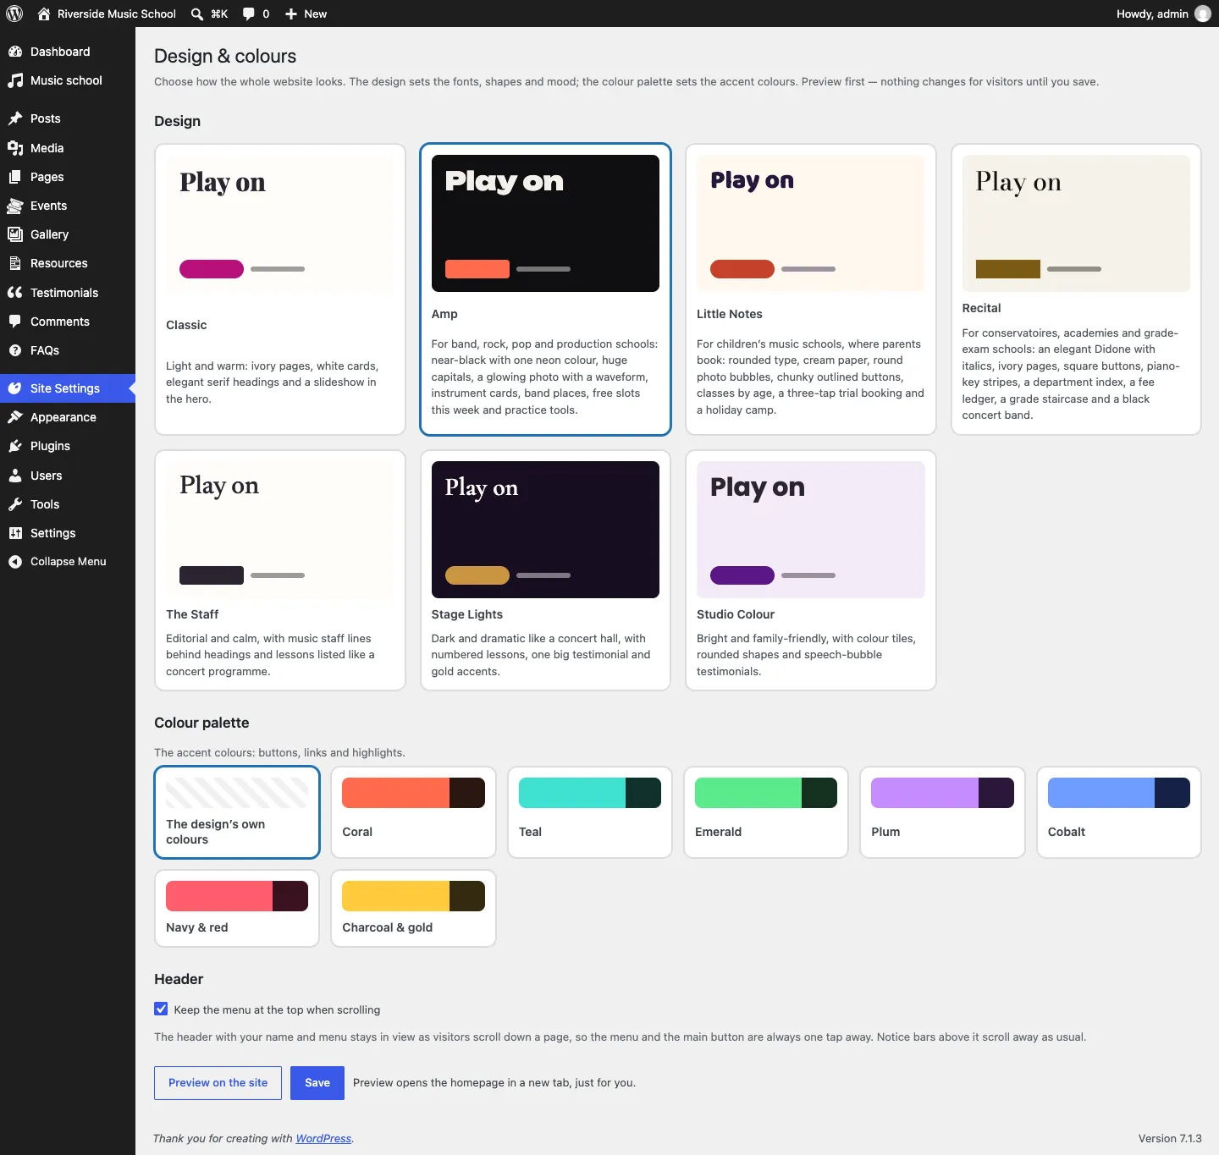Screen dimensions: 1219x1155
Task: Follow the WordPress footer link
Action: [323, 1139]
